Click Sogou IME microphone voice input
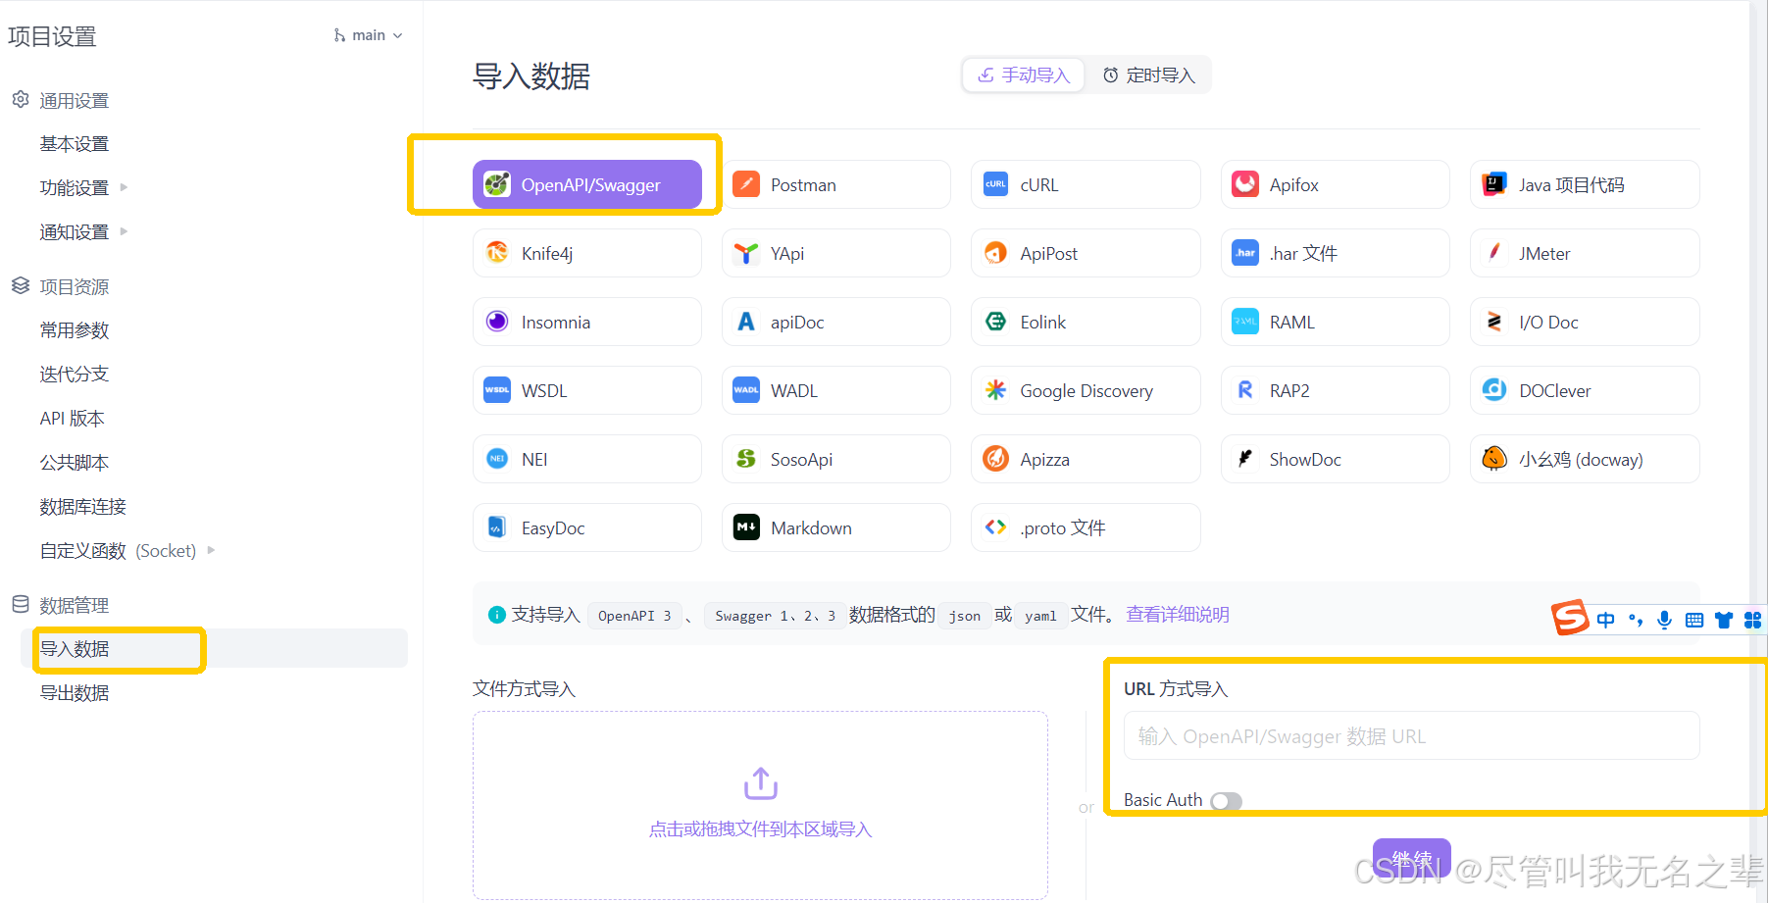This screenshot has width=1768, height=903. [x=1664, y=620]
